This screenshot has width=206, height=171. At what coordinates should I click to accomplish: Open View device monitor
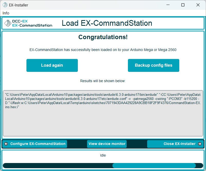pyautogui.click(x=107, y=144)
